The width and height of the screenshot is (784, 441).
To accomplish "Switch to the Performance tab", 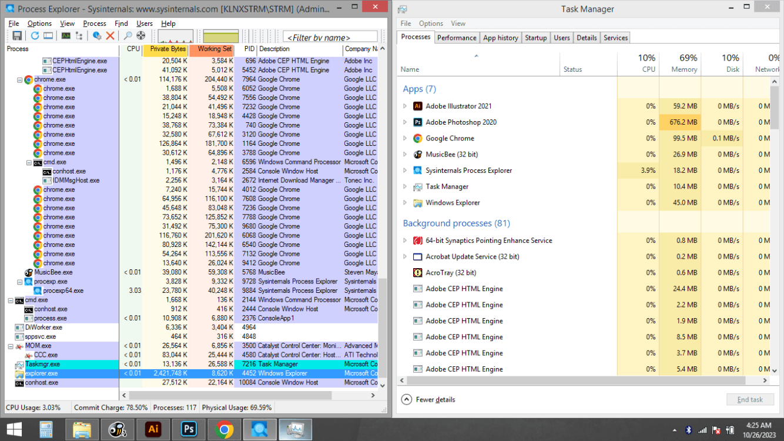I will [x=457, y=38].
